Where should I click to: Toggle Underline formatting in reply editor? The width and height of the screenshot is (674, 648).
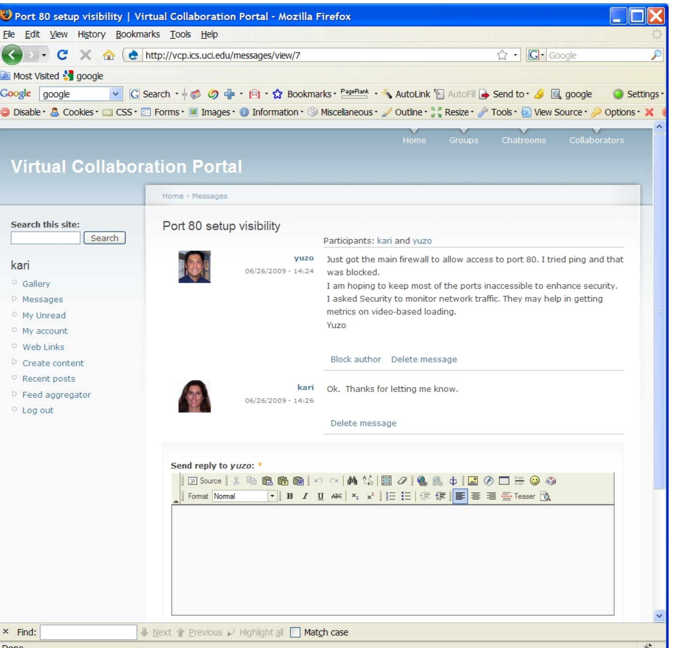pyautogui.click(x=321, y=496)
